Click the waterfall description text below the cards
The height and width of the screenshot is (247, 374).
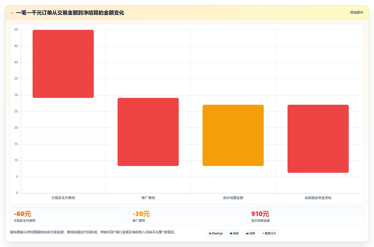coord(94,232)
